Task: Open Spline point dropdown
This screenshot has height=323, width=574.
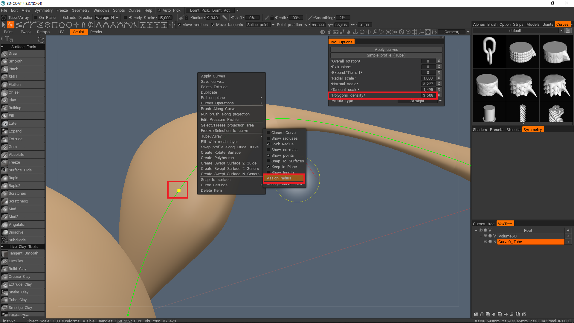Action: coord(273,25)
